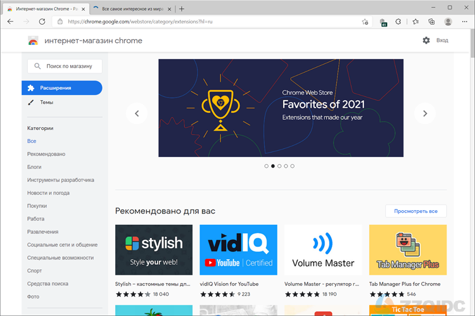Screen dimensions: 475x316
Task: Choose Социальные сети и общение category
Action: coord(63,245)
